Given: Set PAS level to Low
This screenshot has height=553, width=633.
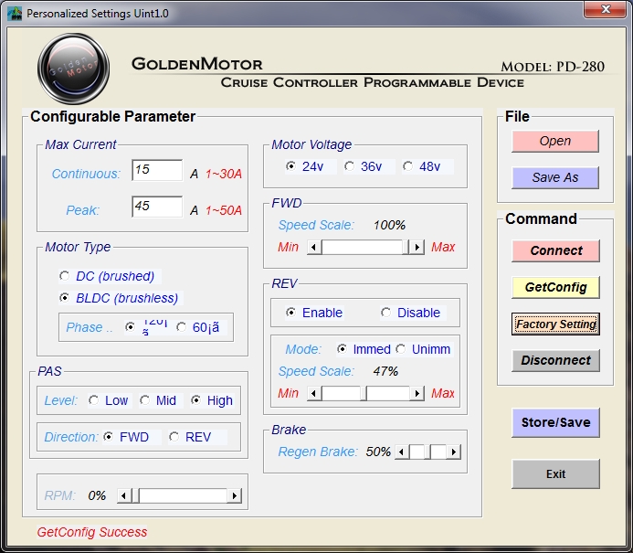Looking at the screenshot, I should (93, 400).
